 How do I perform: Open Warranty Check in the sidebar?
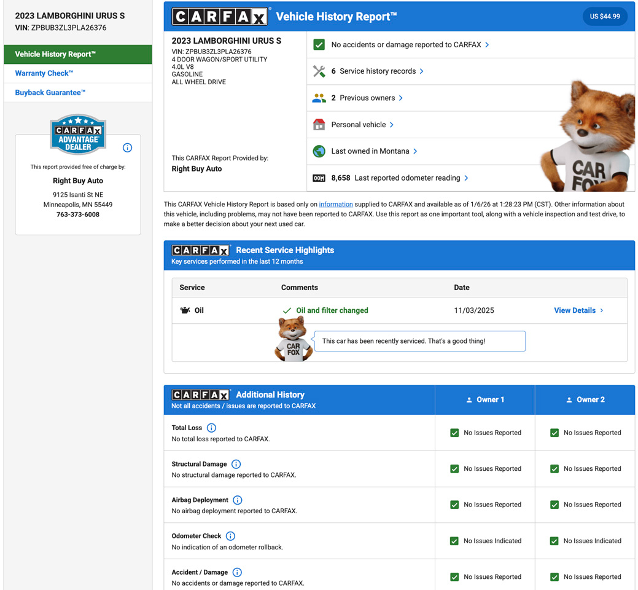click(x=44, y=73)
